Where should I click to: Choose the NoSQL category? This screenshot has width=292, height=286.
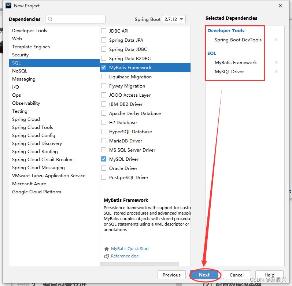(x=54, y=71)
